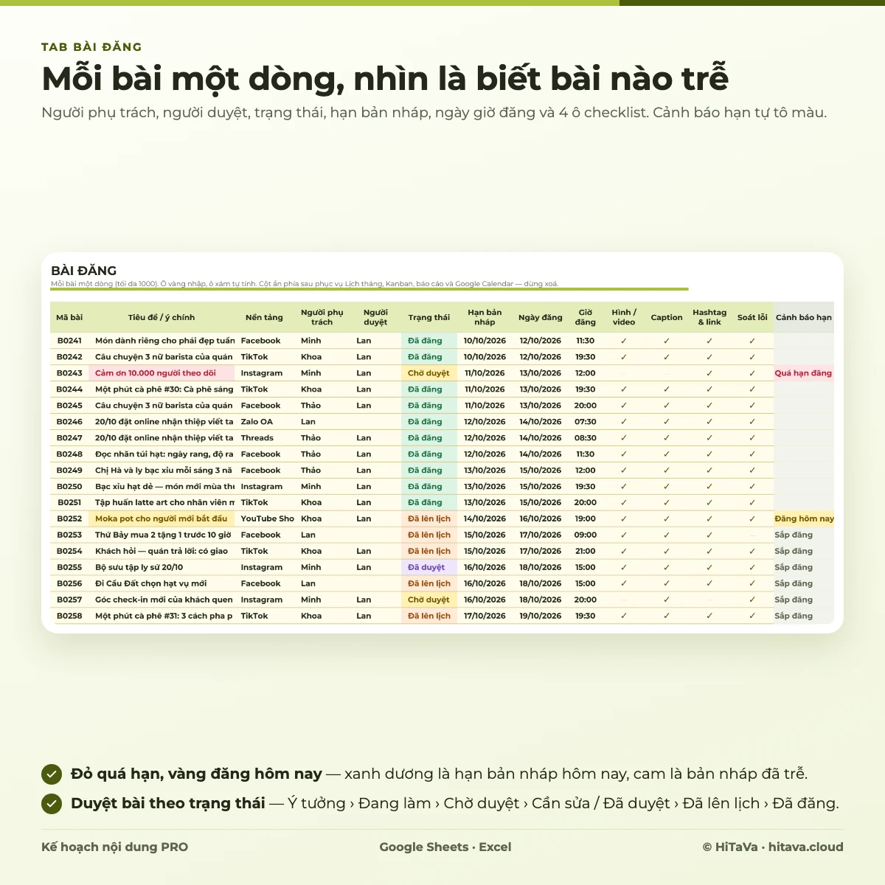Click post time "21:00" in row B0254

pyautogui.click(x=586, y=552)
